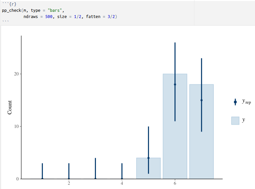This screenshot has height=189, width=255.
Task: Click the y-axis tick label 10
Action: pos(16,126)
